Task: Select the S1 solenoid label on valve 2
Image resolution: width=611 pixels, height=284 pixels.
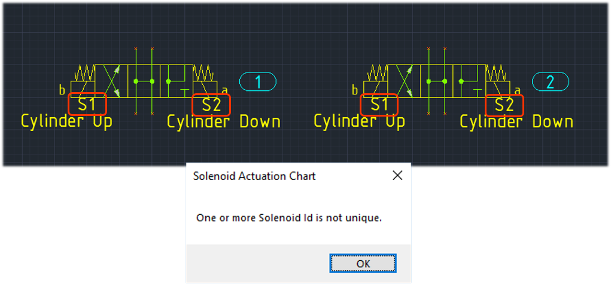Action: point(379,105)
